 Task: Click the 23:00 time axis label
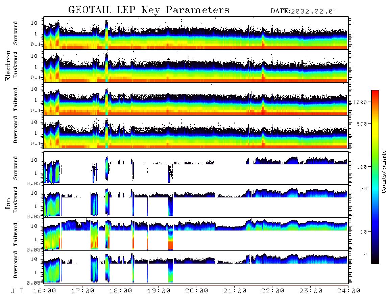(x=311, y=291)
